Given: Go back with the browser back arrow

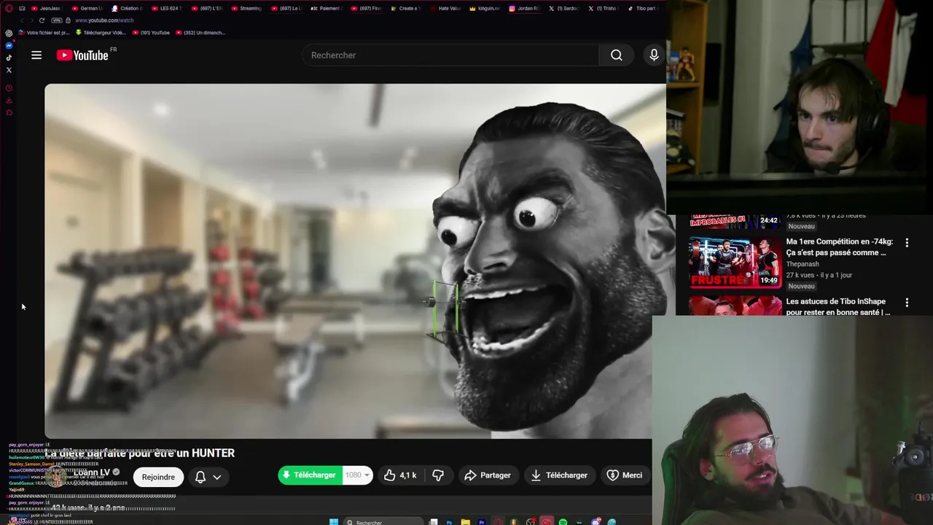Looking at the screenshot, I should tap(20, 20).
